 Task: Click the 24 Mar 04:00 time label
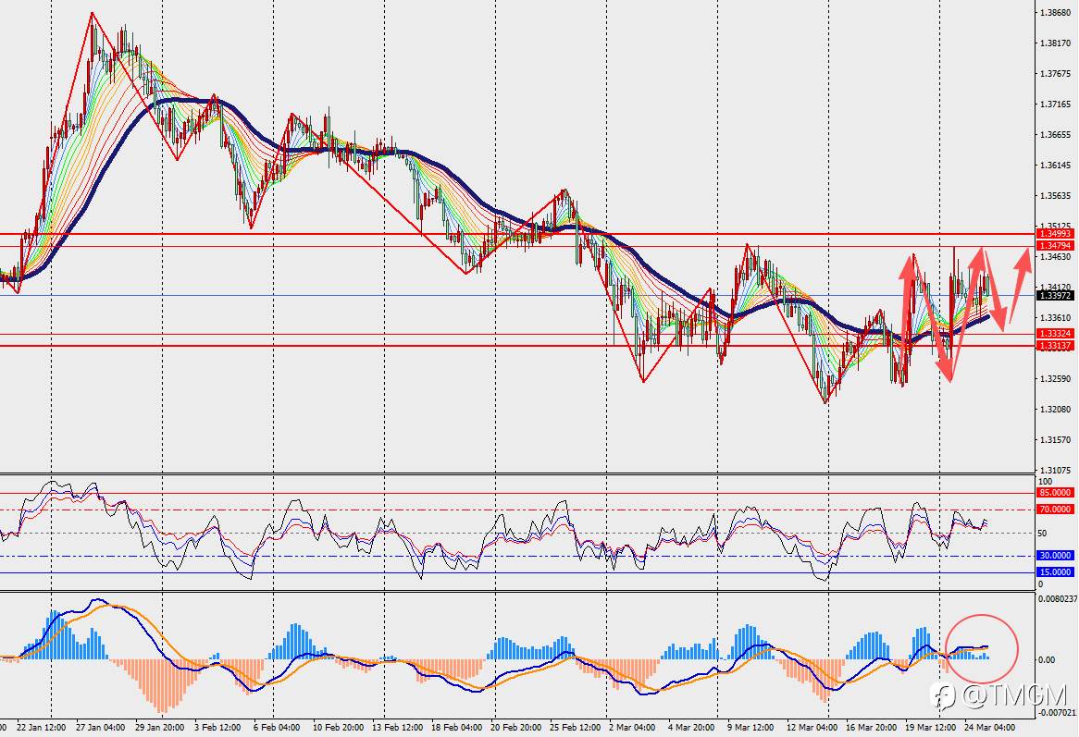989,727
